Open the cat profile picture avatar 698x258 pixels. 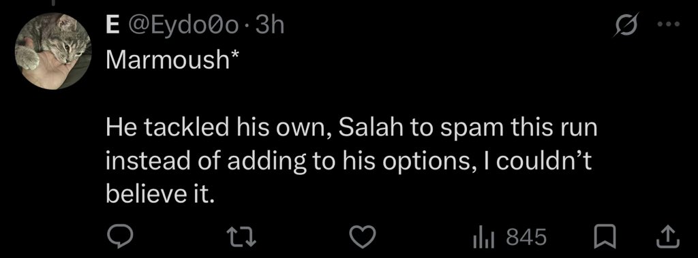[53, 50]
